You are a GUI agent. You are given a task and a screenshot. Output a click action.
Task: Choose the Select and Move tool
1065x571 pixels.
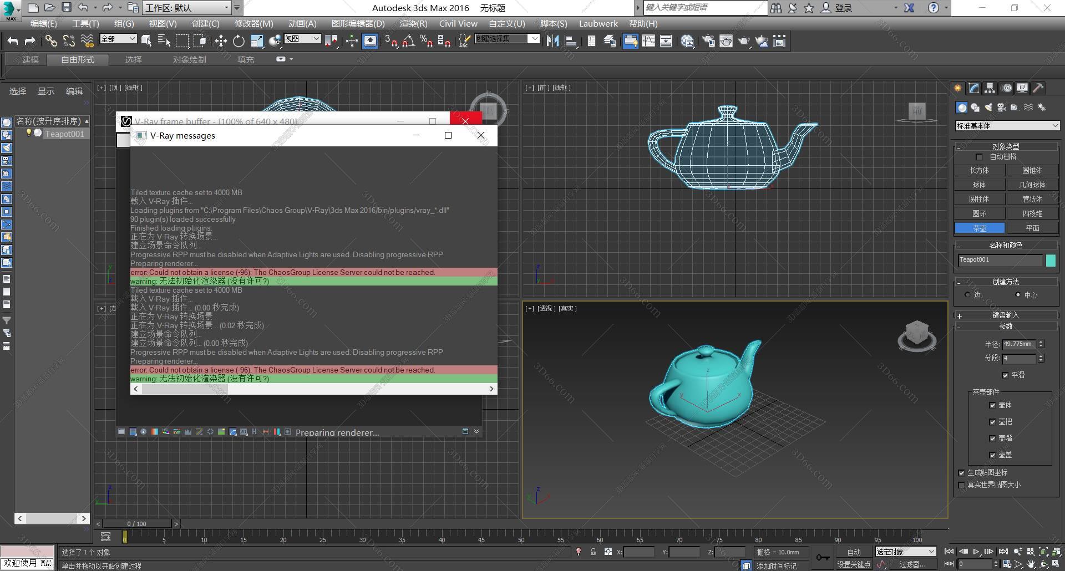pos(221,41)
